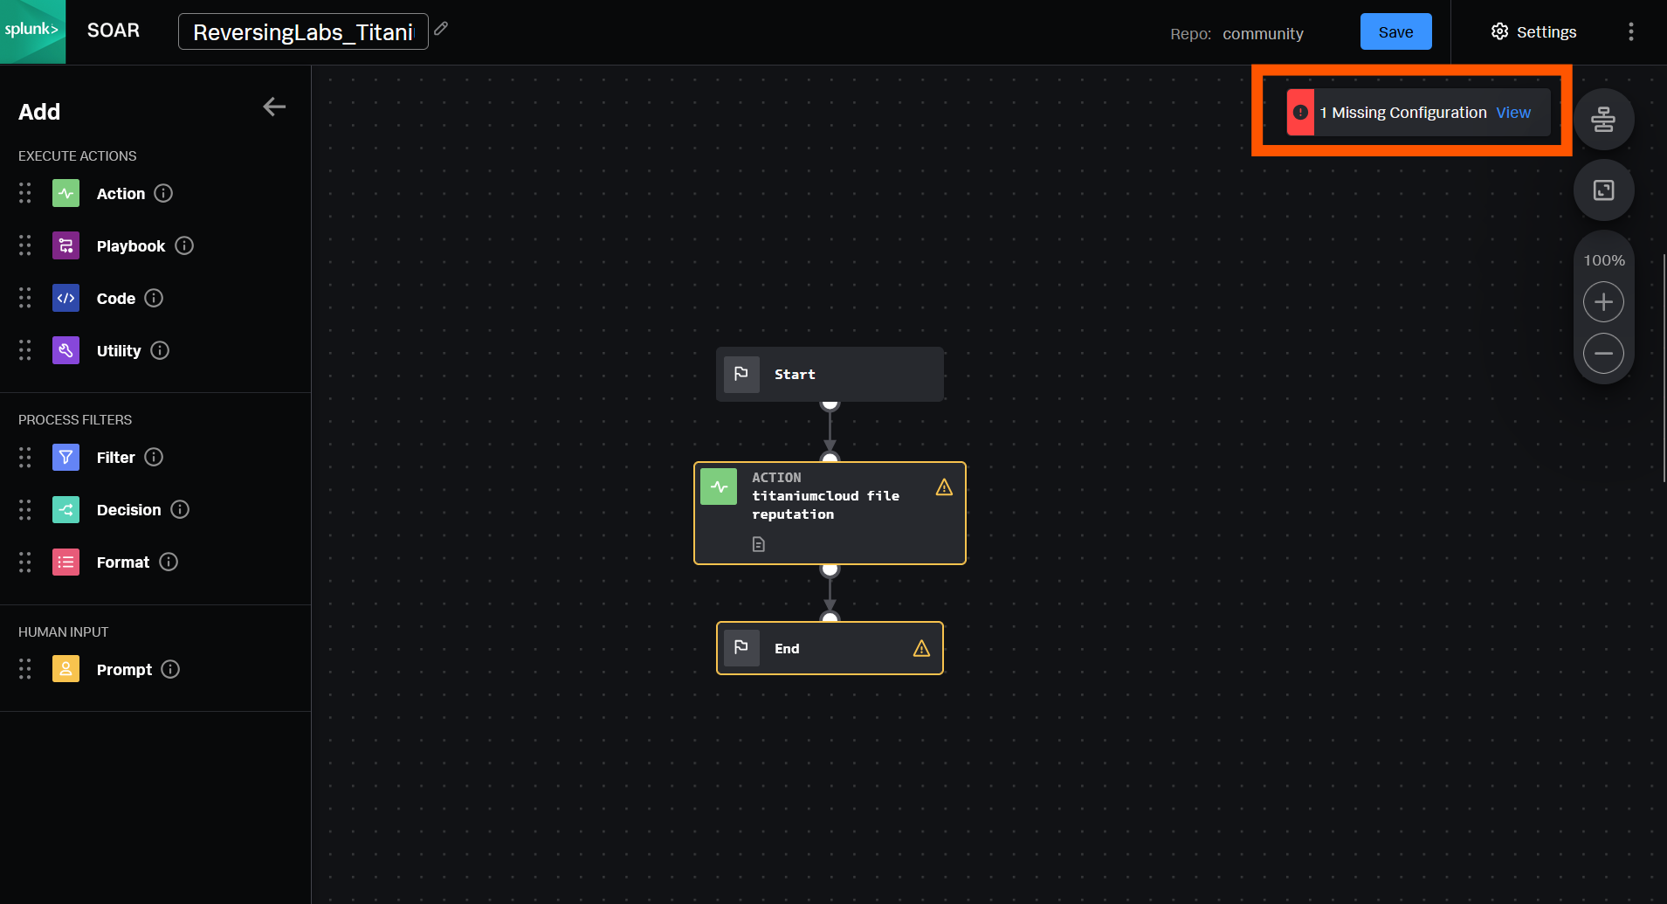Grab the Playbook block drag handle
Image resolution: width=1667 pixels, height=904 pixels.
pos(25,245)
